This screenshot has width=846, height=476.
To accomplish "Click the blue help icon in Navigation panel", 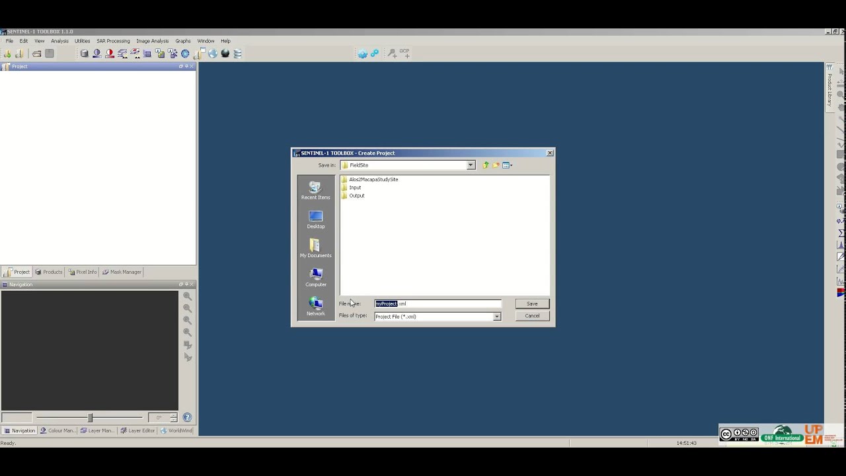I will (x=187, y=417).
